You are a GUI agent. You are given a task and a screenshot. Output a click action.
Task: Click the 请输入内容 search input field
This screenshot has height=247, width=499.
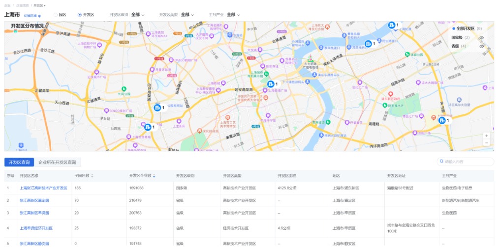pyautogui.click(x=468, y=162)
